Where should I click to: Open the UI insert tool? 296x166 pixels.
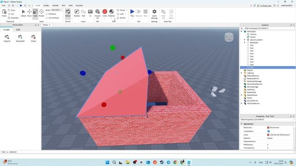click(x=90, y=13)
